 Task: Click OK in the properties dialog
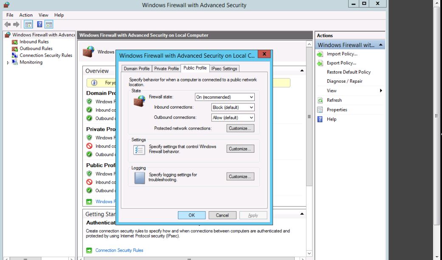pos(191,215)
